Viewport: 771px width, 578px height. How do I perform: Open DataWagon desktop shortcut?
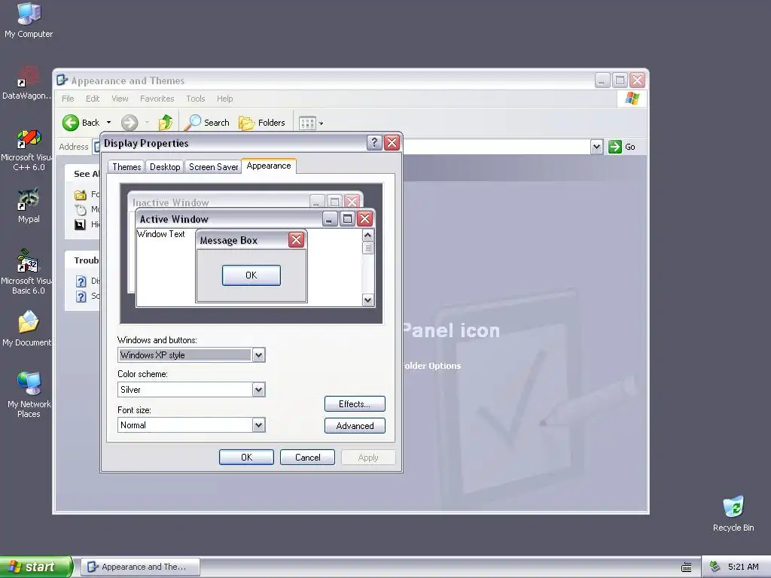coord(27,83)
